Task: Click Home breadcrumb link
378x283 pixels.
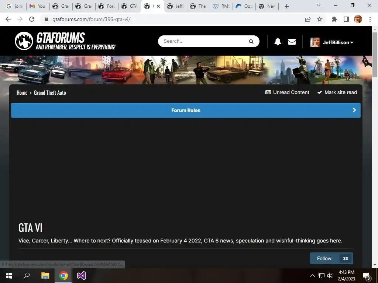Action: (x=22, y=92)
